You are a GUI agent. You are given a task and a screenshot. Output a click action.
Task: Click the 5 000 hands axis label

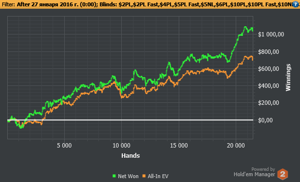[64, 146]
